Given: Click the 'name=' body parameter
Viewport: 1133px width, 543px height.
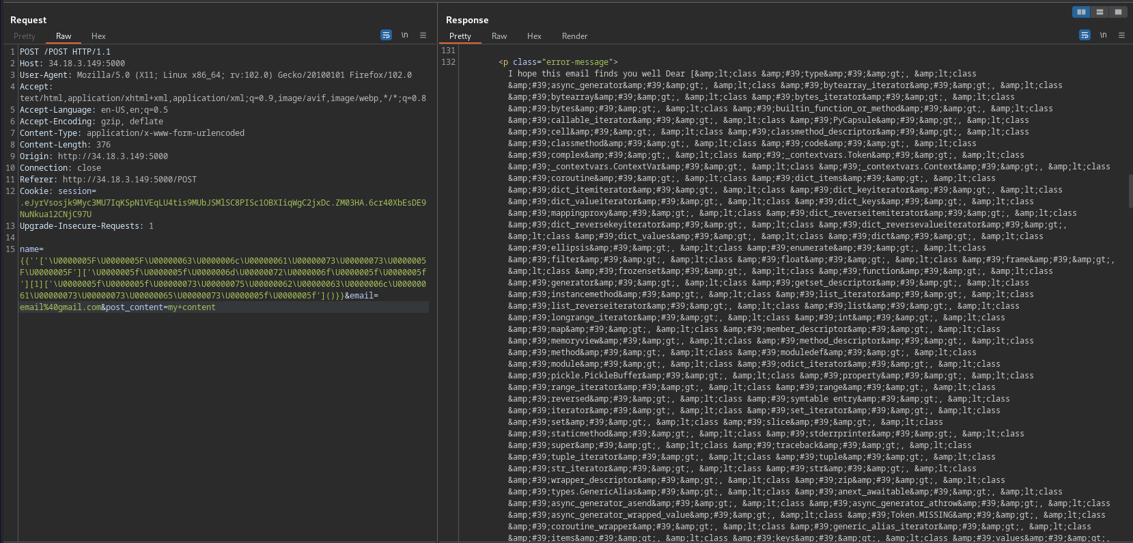Looking at the screenshot, I should (x=31, y=249).
